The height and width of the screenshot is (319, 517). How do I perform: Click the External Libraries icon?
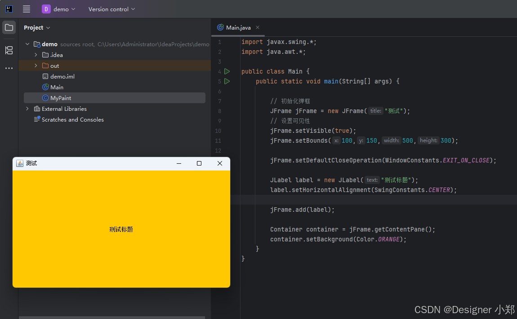pyautogui.click(x=37, y=109)
